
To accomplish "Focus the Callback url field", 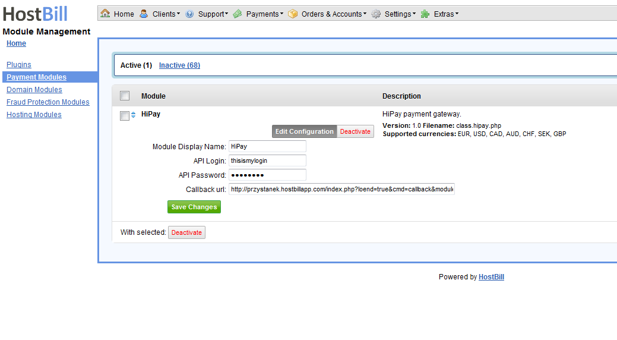I will (x=341, y=189).
